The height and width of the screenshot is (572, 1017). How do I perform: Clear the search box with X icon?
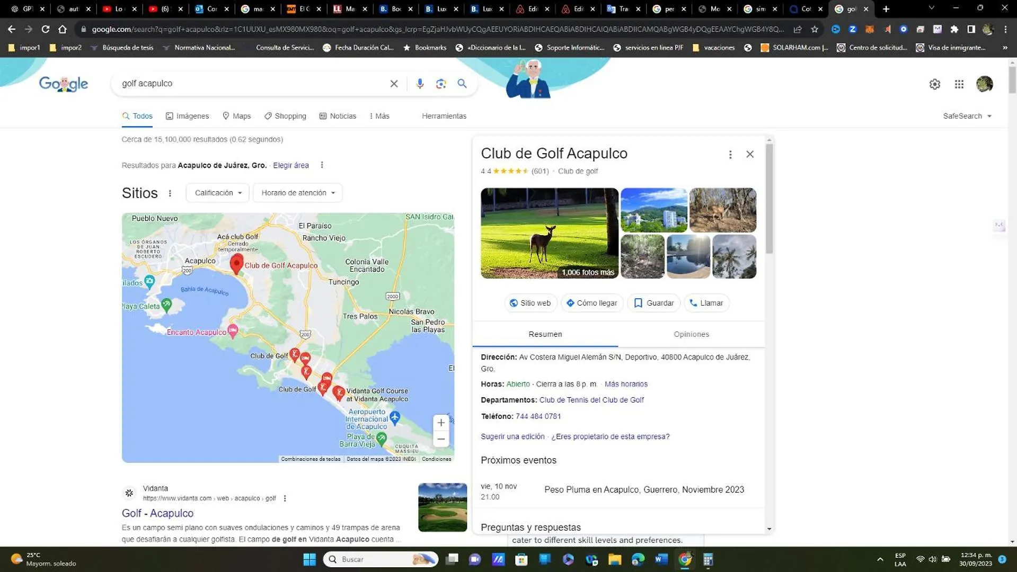(x=394, y=84)
